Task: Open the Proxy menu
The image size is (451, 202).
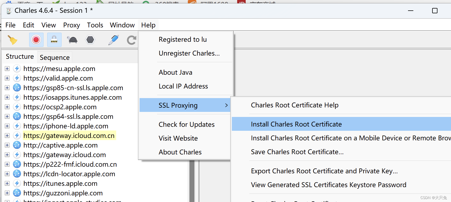Action: pos(71,25)
